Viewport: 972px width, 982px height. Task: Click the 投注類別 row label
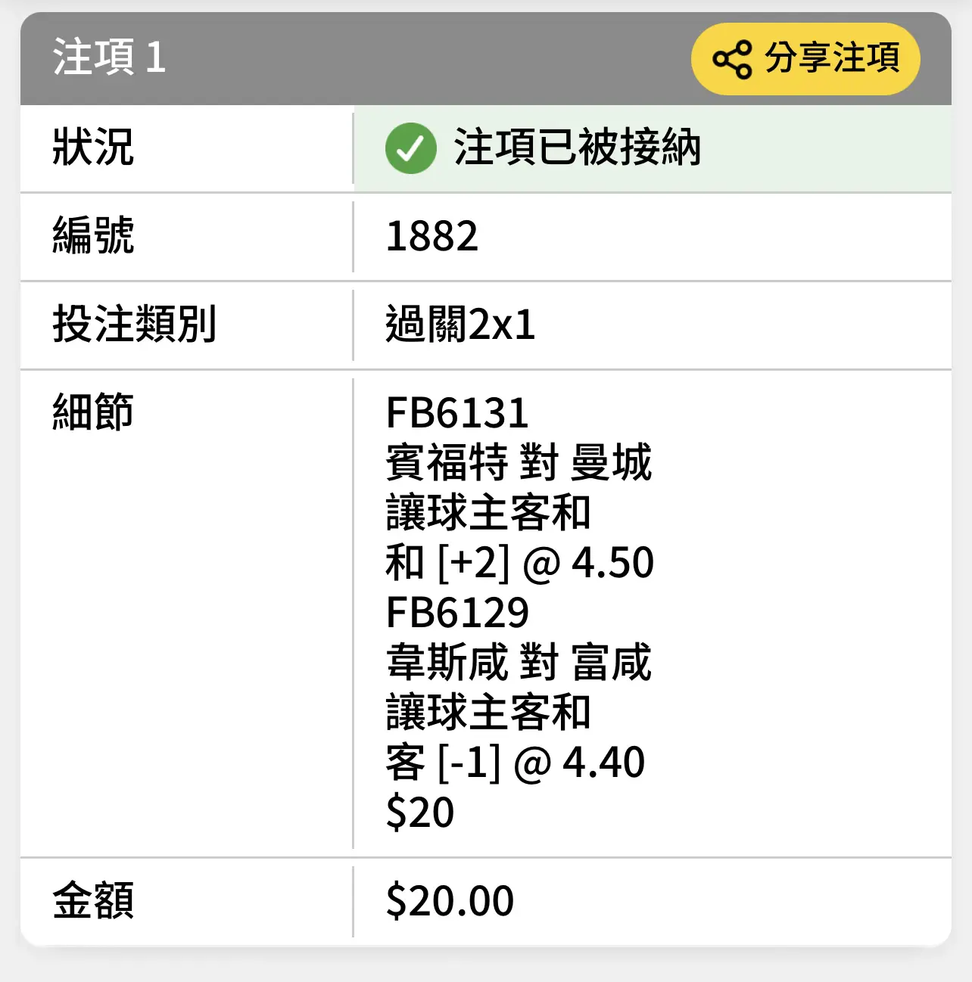(x=134, y=325)
